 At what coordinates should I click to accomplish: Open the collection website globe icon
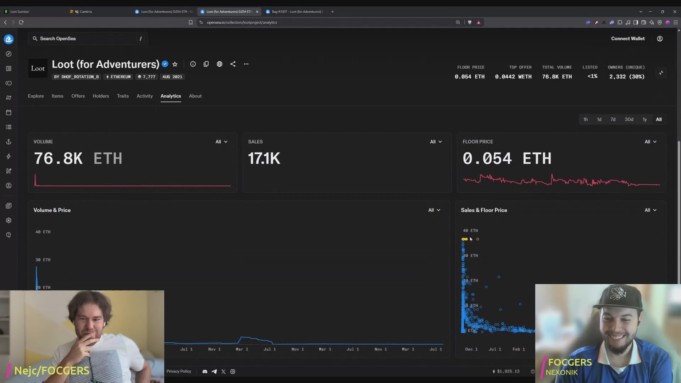click(x=220, y=64)
